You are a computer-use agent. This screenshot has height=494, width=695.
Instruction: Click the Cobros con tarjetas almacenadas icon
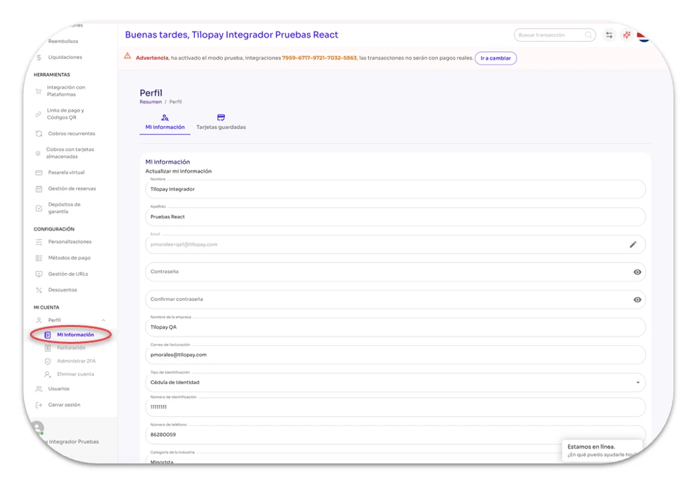coord(38,153)
